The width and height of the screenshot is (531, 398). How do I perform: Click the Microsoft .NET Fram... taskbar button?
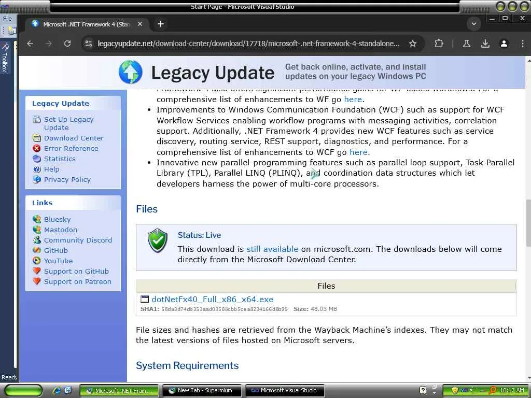(119, 391)
